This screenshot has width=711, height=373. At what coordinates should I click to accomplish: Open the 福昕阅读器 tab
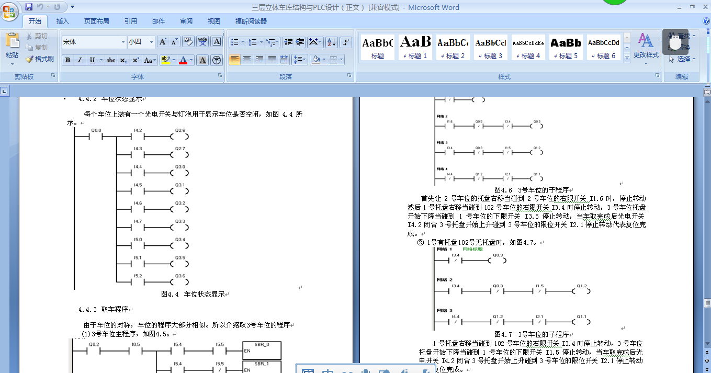251,21
